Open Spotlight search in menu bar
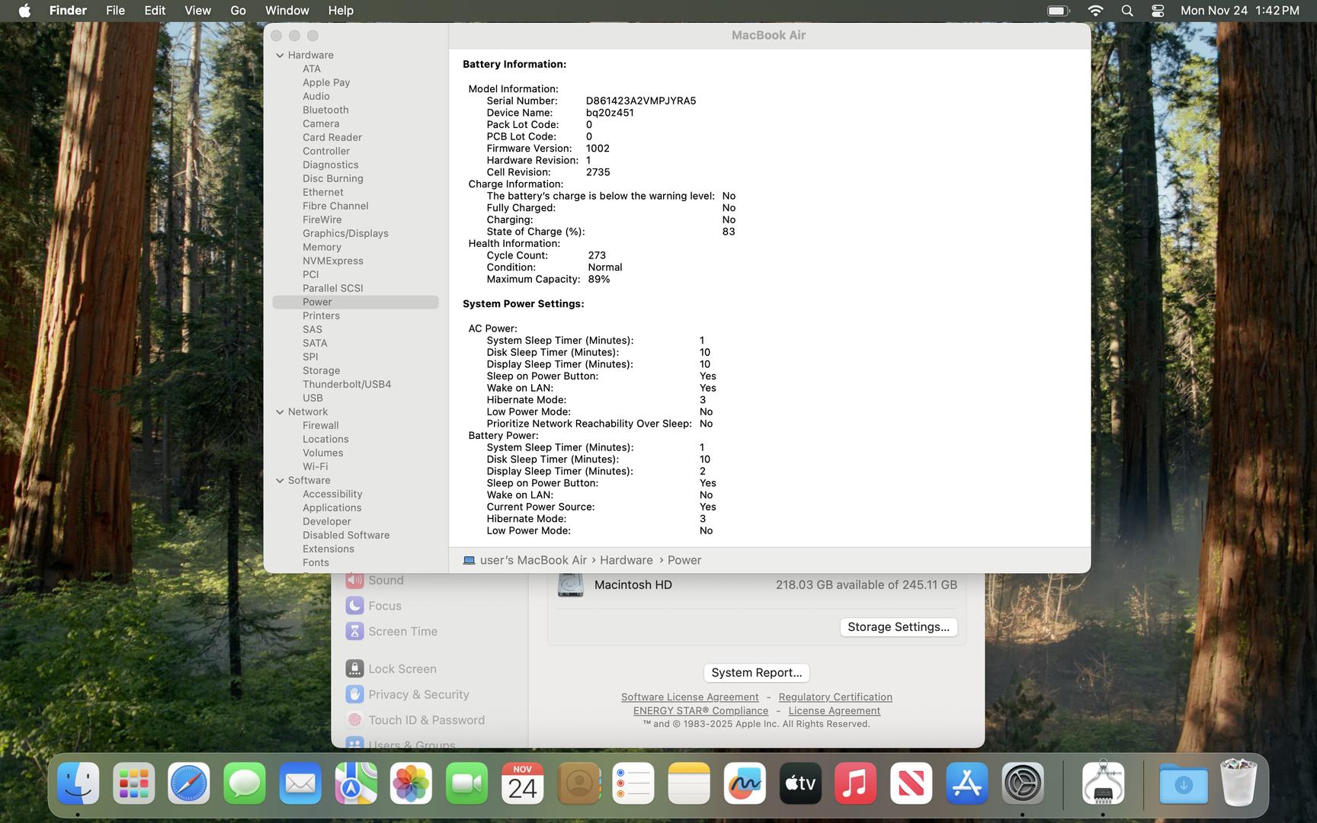1317x823 pixels. tap(1127, 11)
